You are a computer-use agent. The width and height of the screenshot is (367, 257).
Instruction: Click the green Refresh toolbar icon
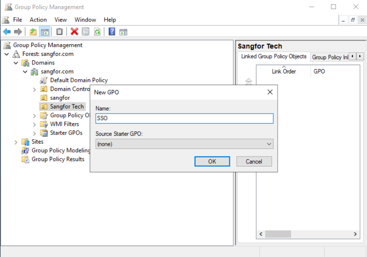point(97,32)
